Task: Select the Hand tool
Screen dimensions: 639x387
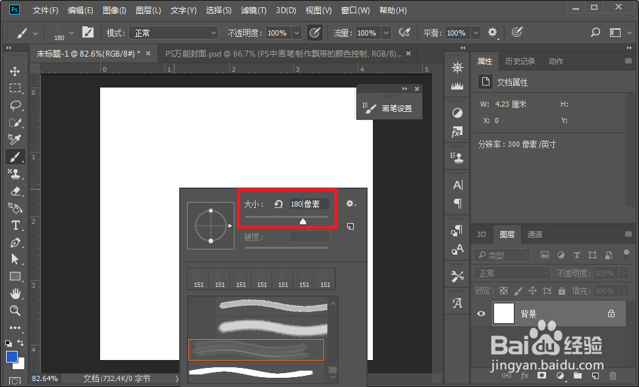Action: click(x=15, y=294)
